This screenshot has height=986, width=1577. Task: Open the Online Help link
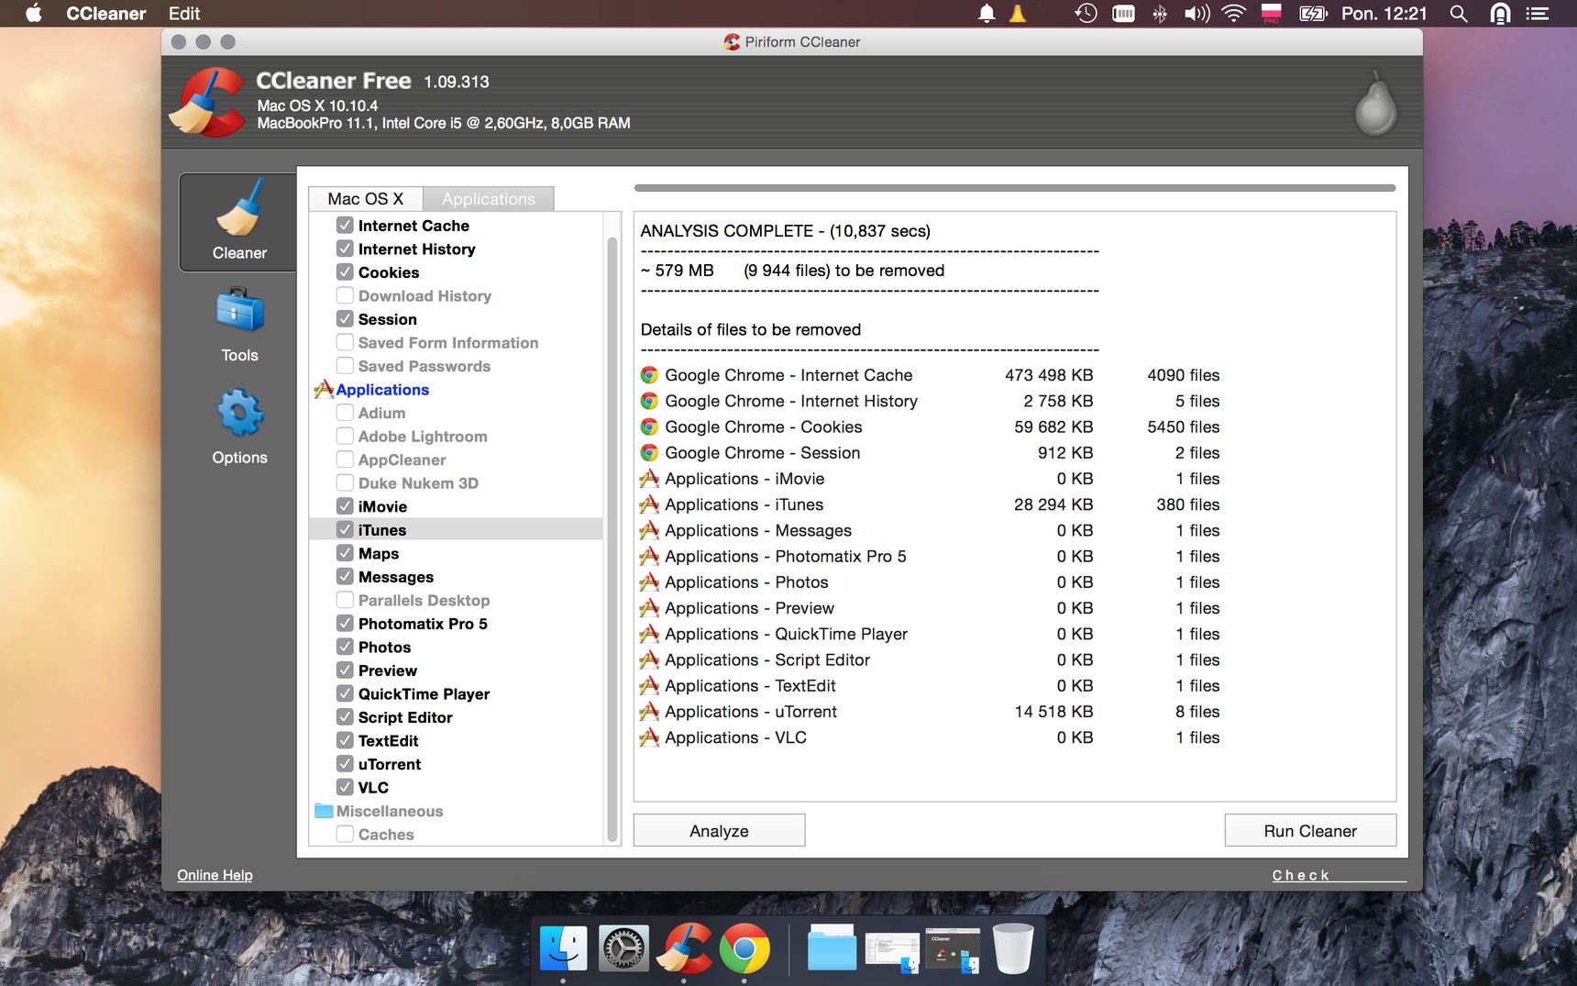click(x=215, y=875)
